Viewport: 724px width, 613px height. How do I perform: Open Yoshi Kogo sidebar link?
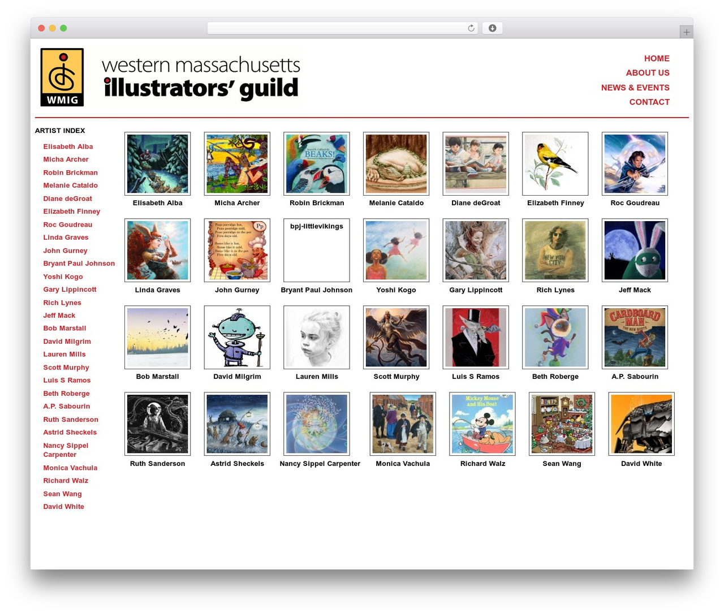click(63, 277)
